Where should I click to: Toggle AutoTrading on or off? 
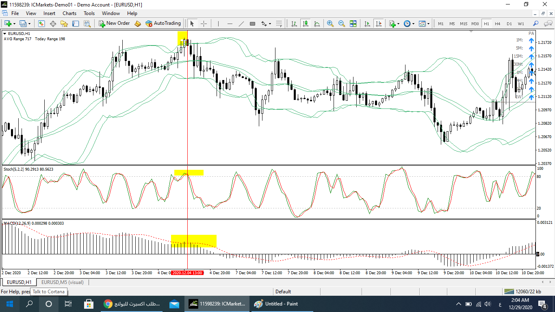pyautogui.click(x=163, y=24)
